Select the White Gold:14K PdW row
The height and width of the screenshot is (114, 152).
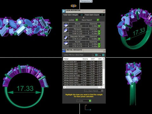pyautogui.click(x=83, y=85)
